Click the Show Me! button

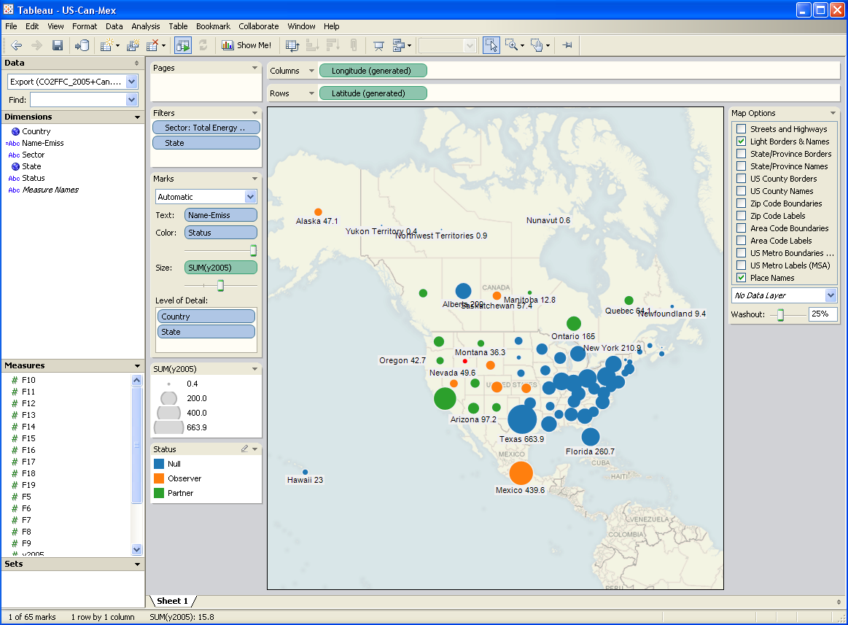click(x=246, y=45)
